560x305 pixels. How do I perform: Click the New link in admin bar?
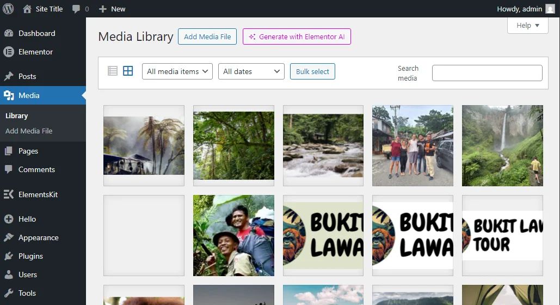click(118, 9)
